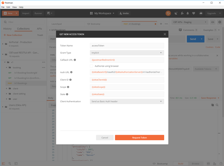The image size is (224, 166).
Task: Click the Upgrade button
Action: tap(212, 13)
